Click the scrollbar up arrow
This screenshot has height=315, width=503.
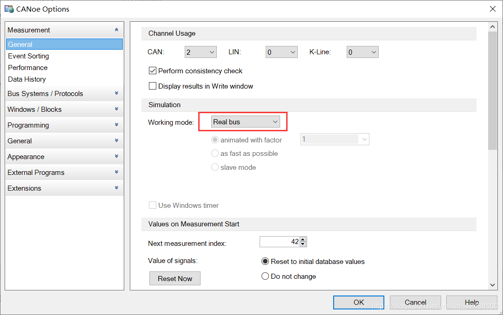(492, 27)
